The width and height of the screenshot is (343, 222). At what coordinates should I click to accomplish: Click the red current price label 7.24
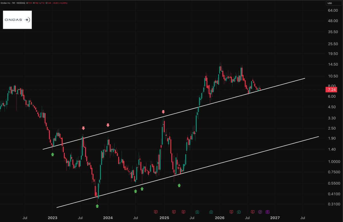point(332,90)
